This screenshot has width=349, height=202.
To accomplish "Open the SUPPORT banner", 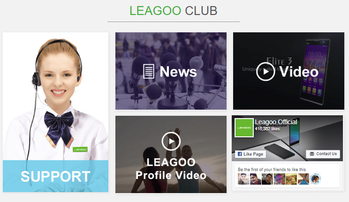I will [55, 176].
